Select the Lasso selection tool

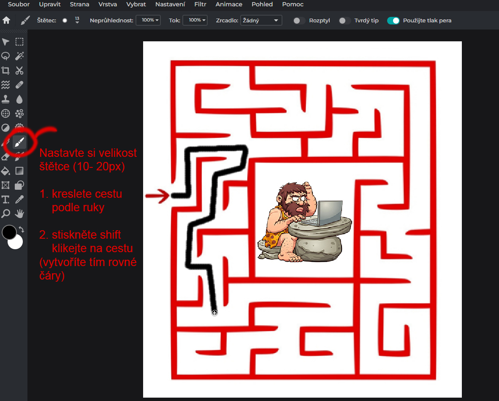pos(5,56)
